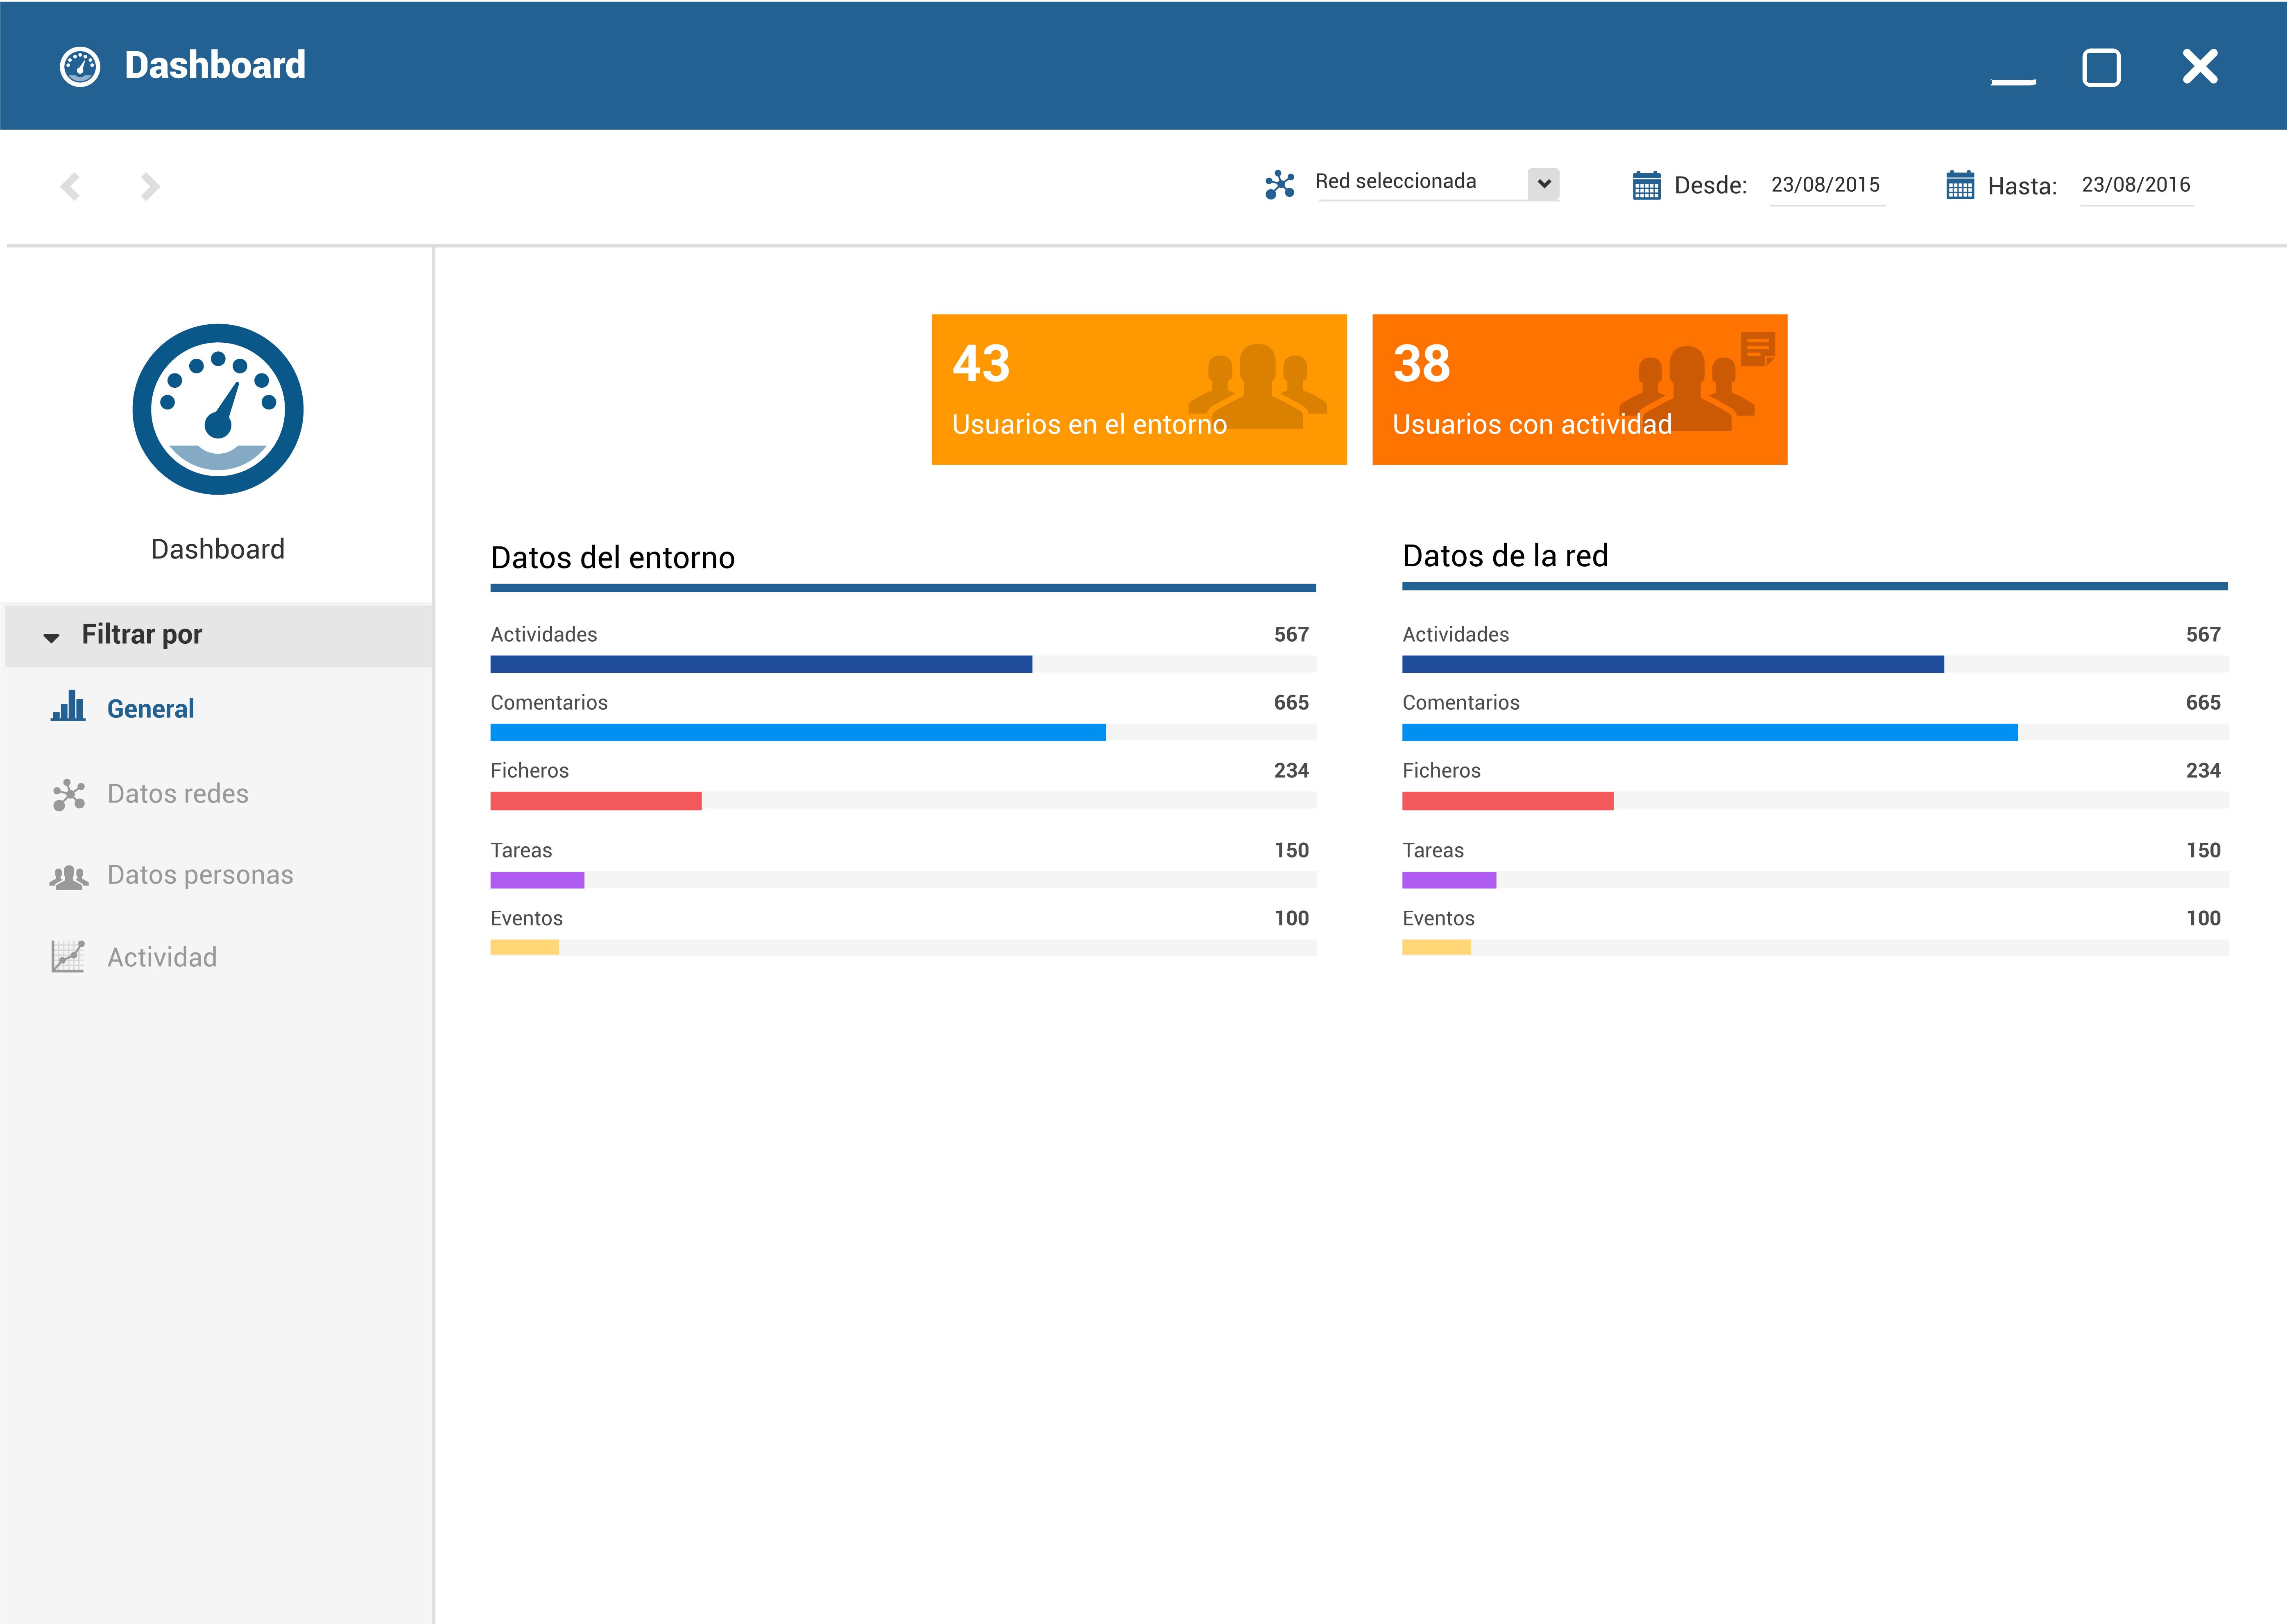Maximize the Dashboard window
Viewport: 2287px width, 1624px height.
point(2101,68)
